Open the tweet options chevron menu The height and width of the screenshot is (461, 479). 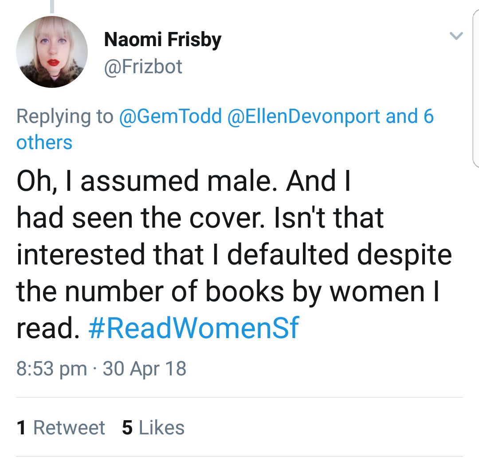click(456, 35)
